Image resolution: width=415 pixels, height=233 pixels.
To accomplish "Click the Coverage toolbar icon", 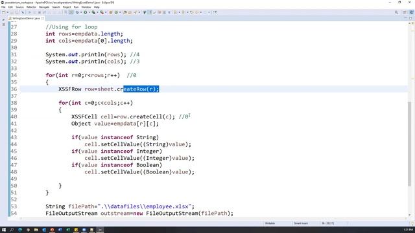I will pos(93,12).
